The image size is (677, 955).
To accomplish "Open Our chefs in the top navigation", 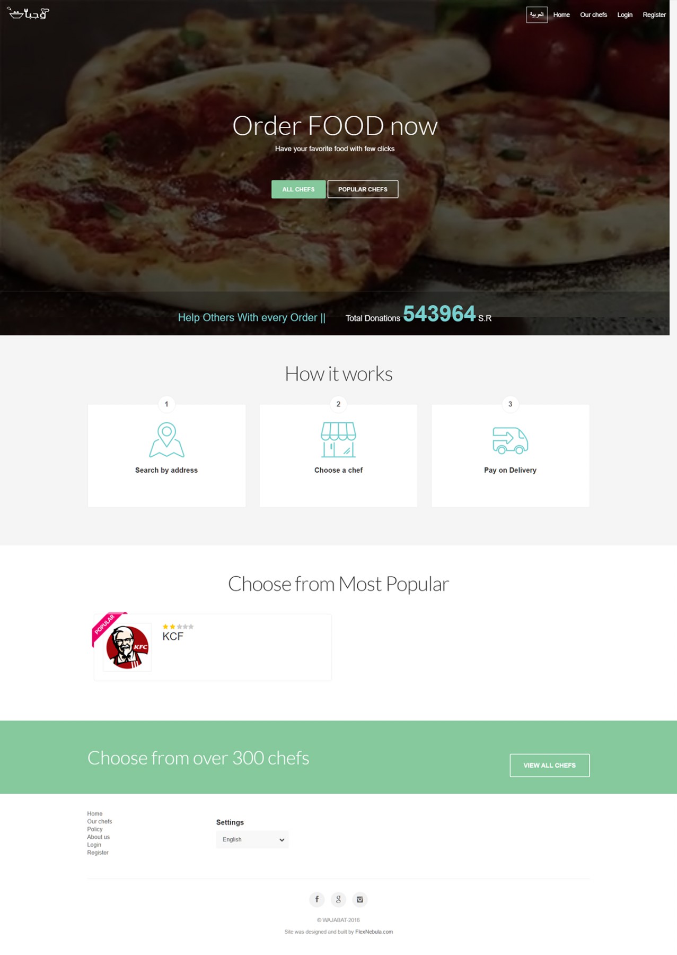I will (x=593, y=15).
